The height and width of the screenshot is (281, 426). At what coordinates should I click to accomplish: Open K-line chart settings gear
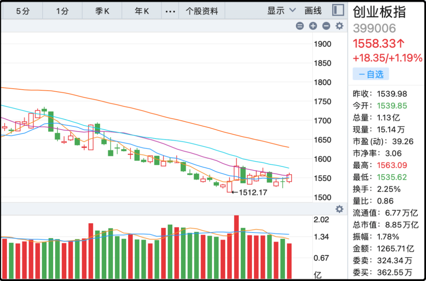coord(339,26)
